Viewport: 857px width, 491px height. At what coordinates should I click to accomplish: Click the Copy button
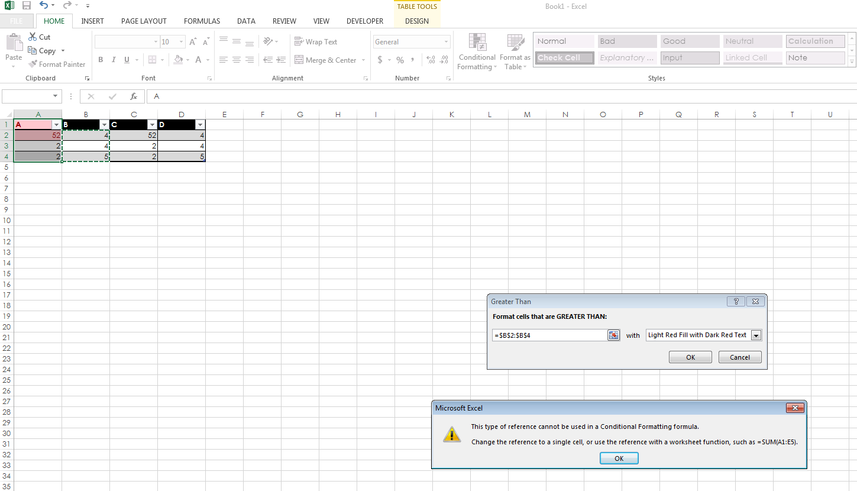pos(42,50)
